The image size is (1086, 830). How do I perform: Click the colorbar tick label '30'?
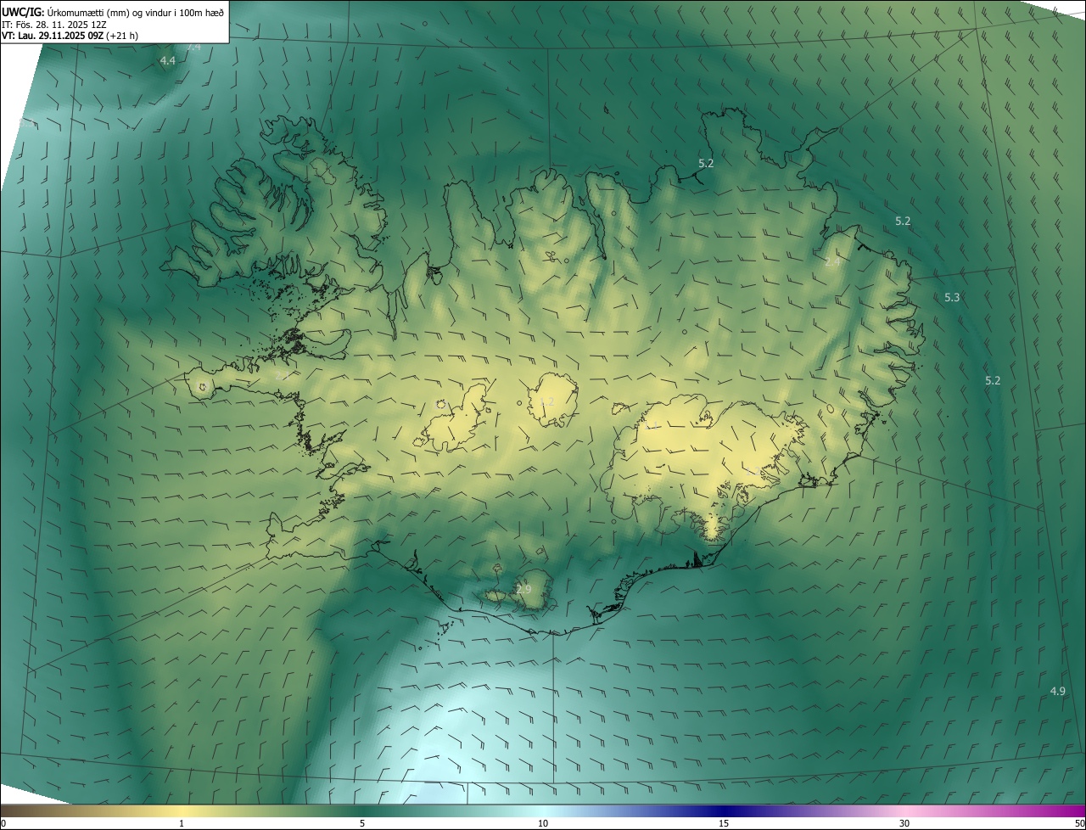(904, 823)
